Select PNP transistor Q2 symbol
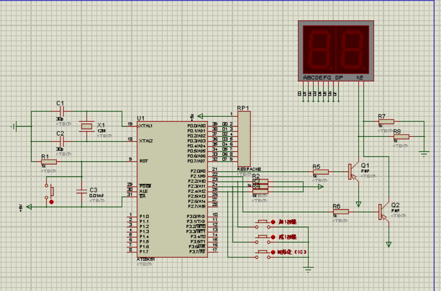 [x=384, y=212]
